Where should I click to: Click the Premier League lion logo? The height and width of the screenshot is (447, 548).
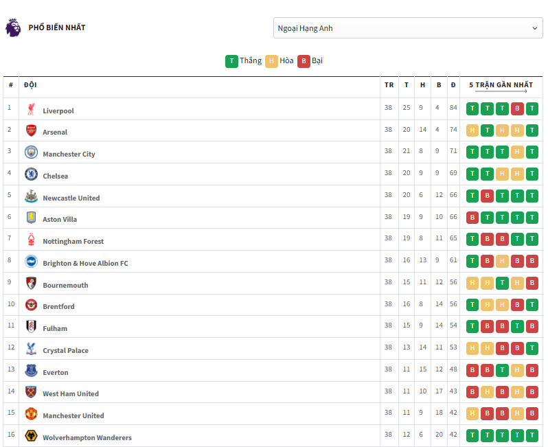pyautogui.click(x=13, y=27)
